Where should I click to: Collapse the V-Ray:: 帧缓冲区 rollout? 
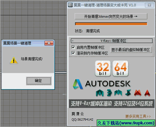pyautogui.click(x=112, y=41)
